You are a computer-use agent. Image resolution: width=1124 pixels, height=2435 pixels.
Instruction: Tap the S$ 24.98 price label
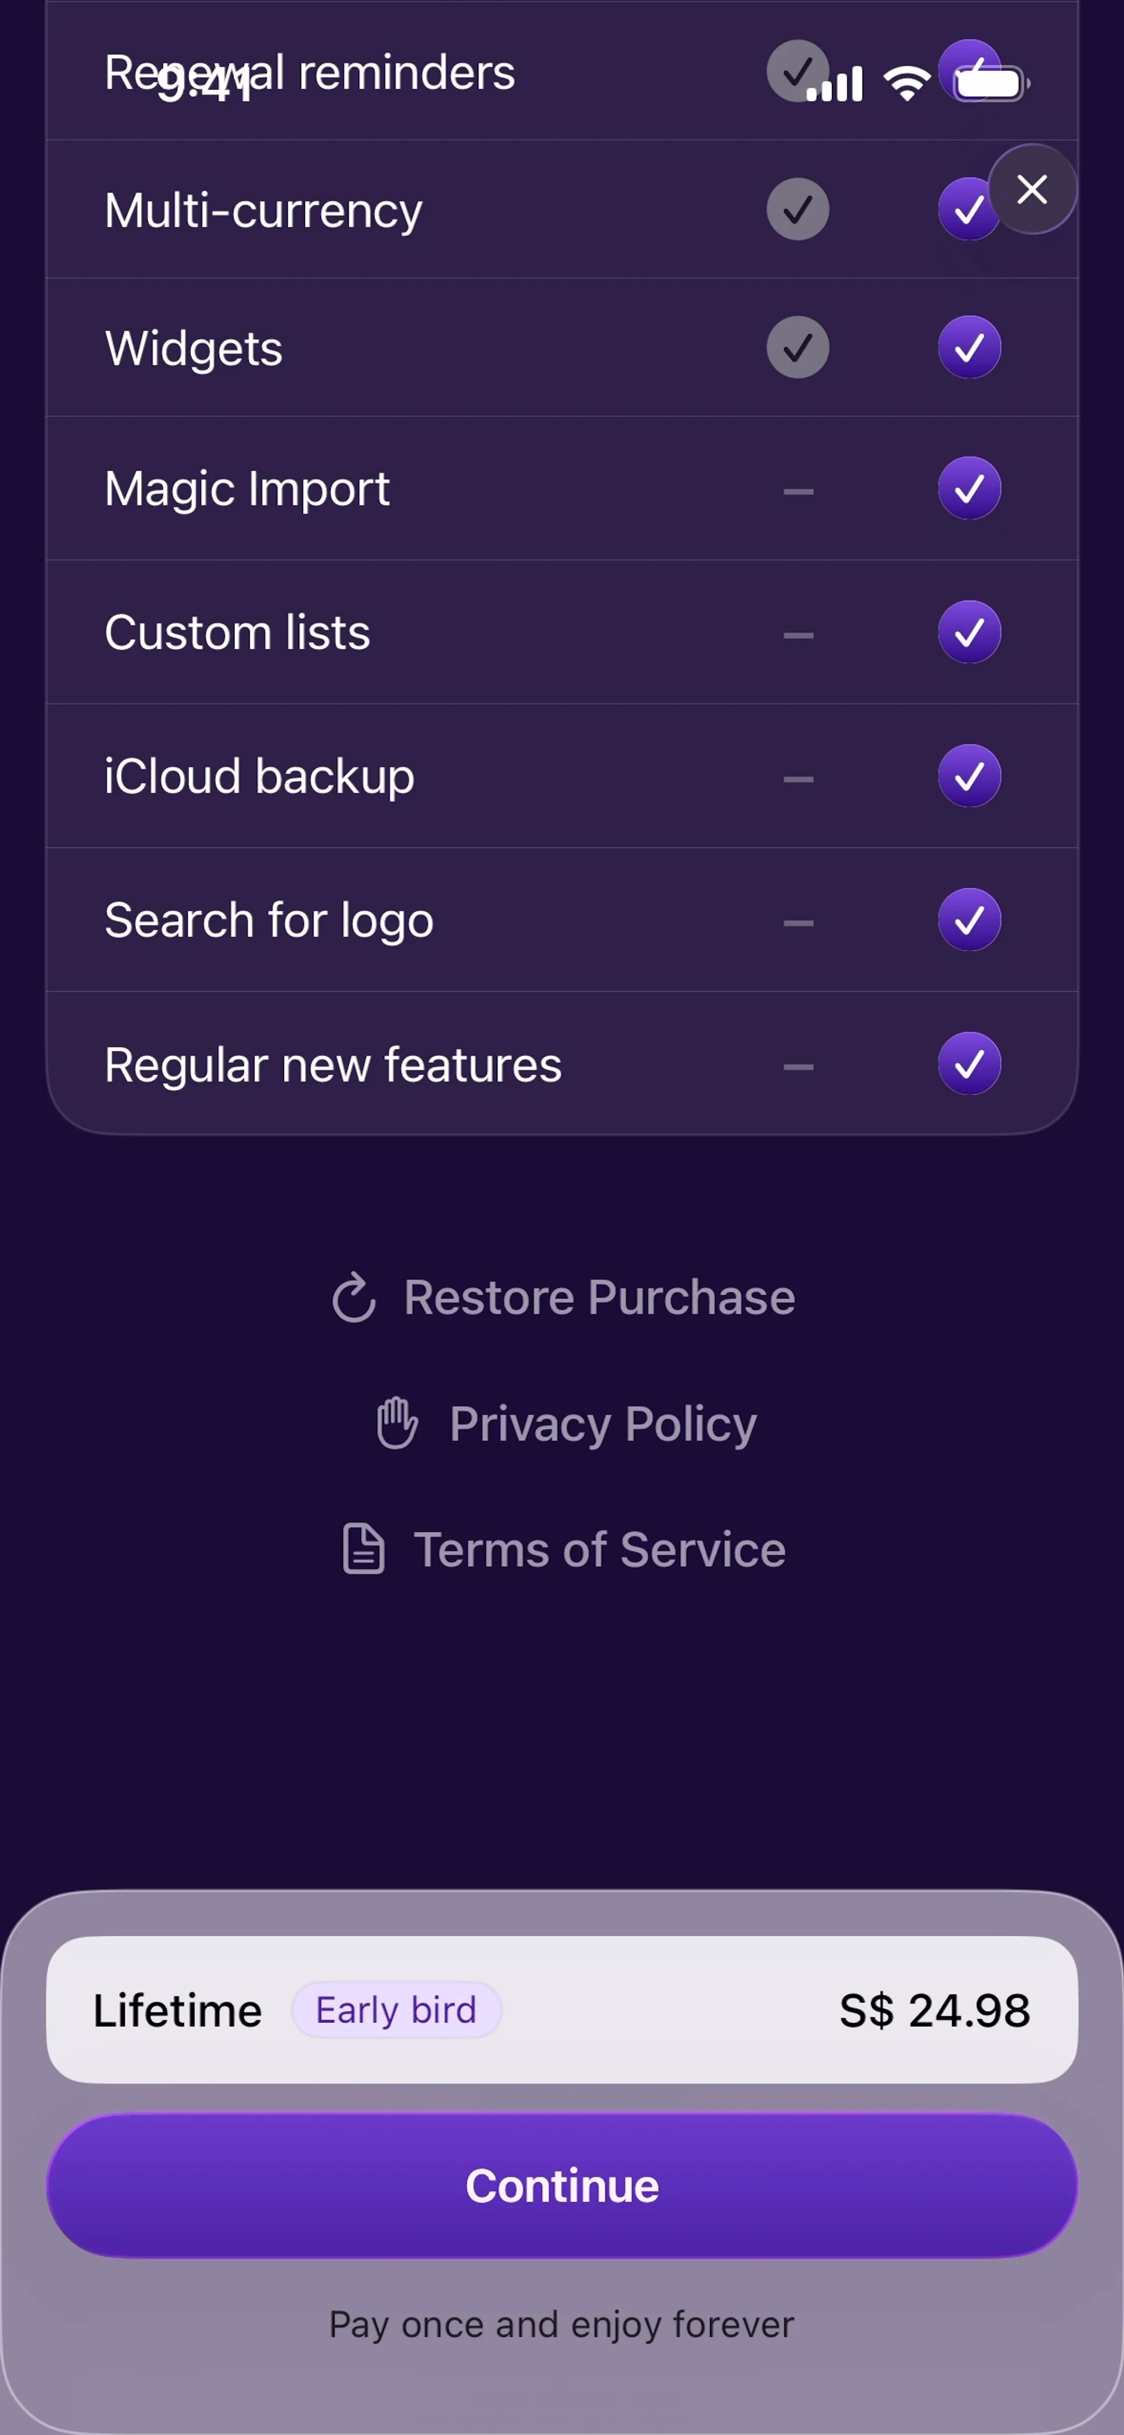point(934,2011)
